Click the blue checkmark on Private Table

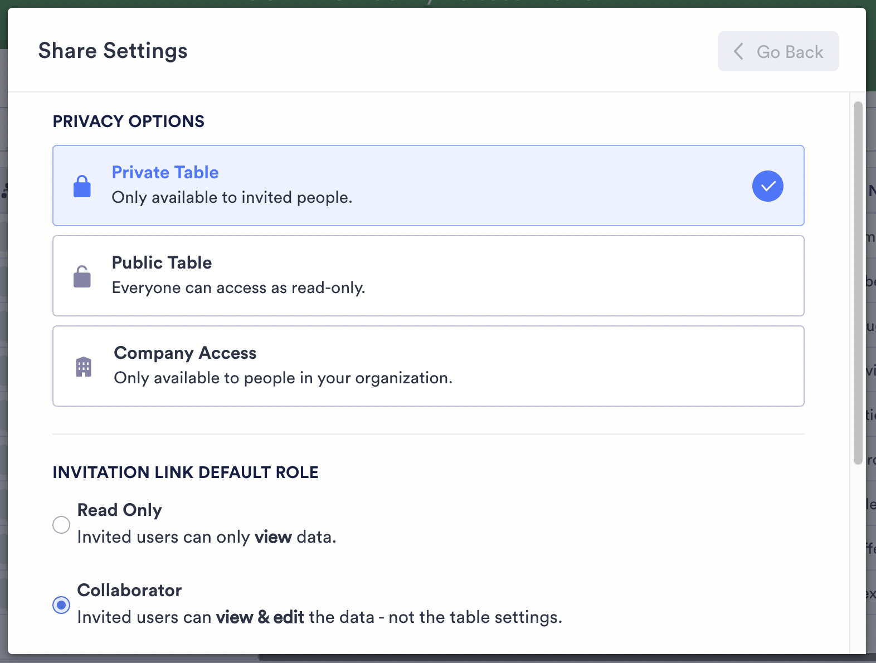tap(767, 186)
